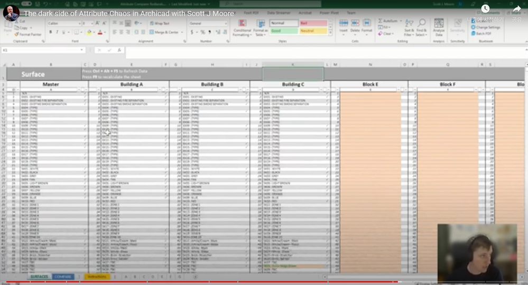Toggle Bold formatting
This screenshot has height=285, width=528.
[x=51, y=32]
